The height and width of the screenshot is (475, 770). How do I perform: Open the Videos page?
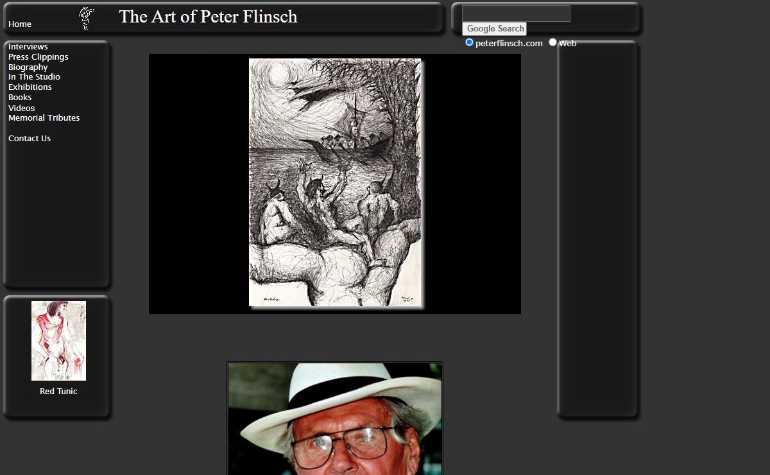point(22,108)
